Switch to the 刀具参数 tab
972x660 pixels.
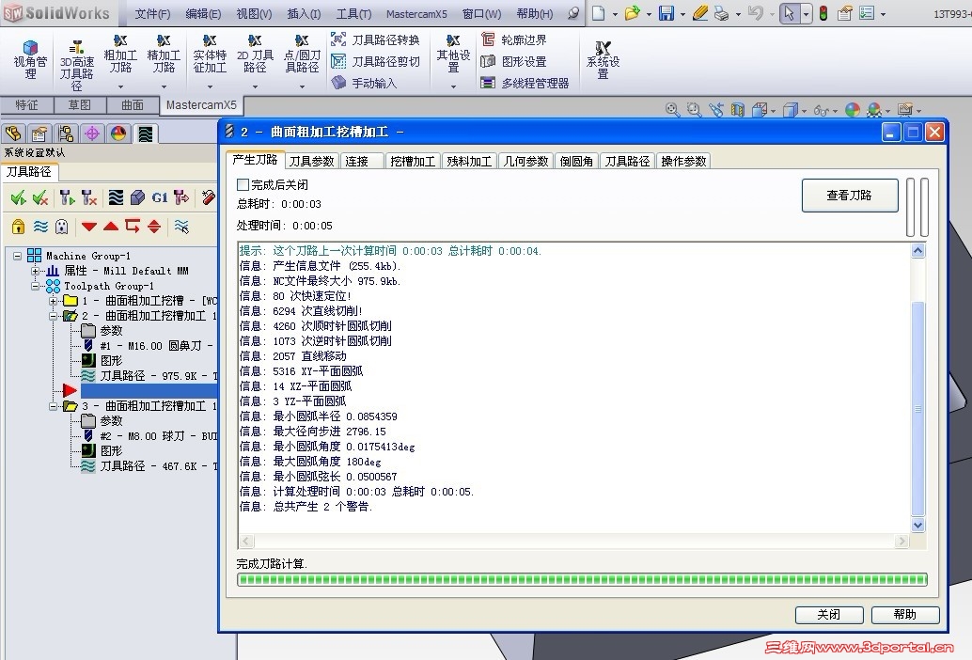[312, 161]
